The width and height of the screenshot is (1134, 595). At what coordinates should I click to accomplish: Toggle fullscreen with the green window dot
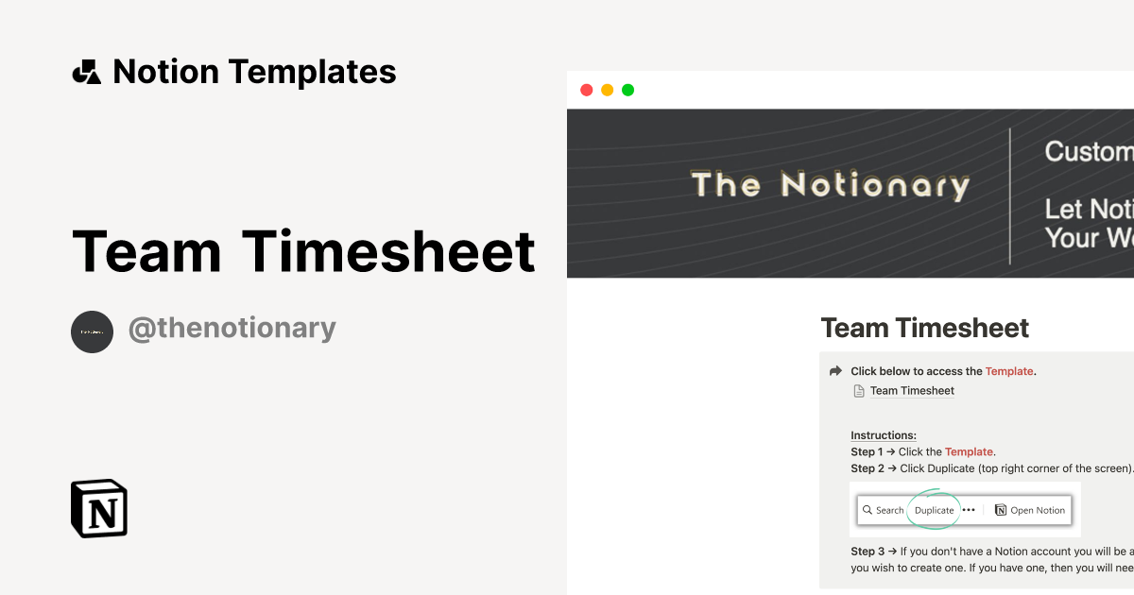[x=627, y=89]
